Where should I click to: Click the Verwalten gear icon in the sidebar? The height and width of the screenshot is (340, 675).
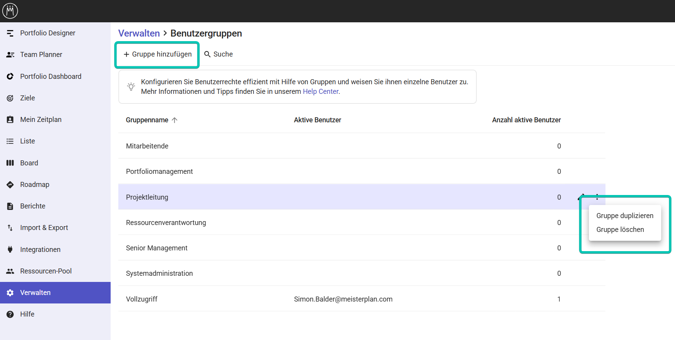tap(10, 293)
